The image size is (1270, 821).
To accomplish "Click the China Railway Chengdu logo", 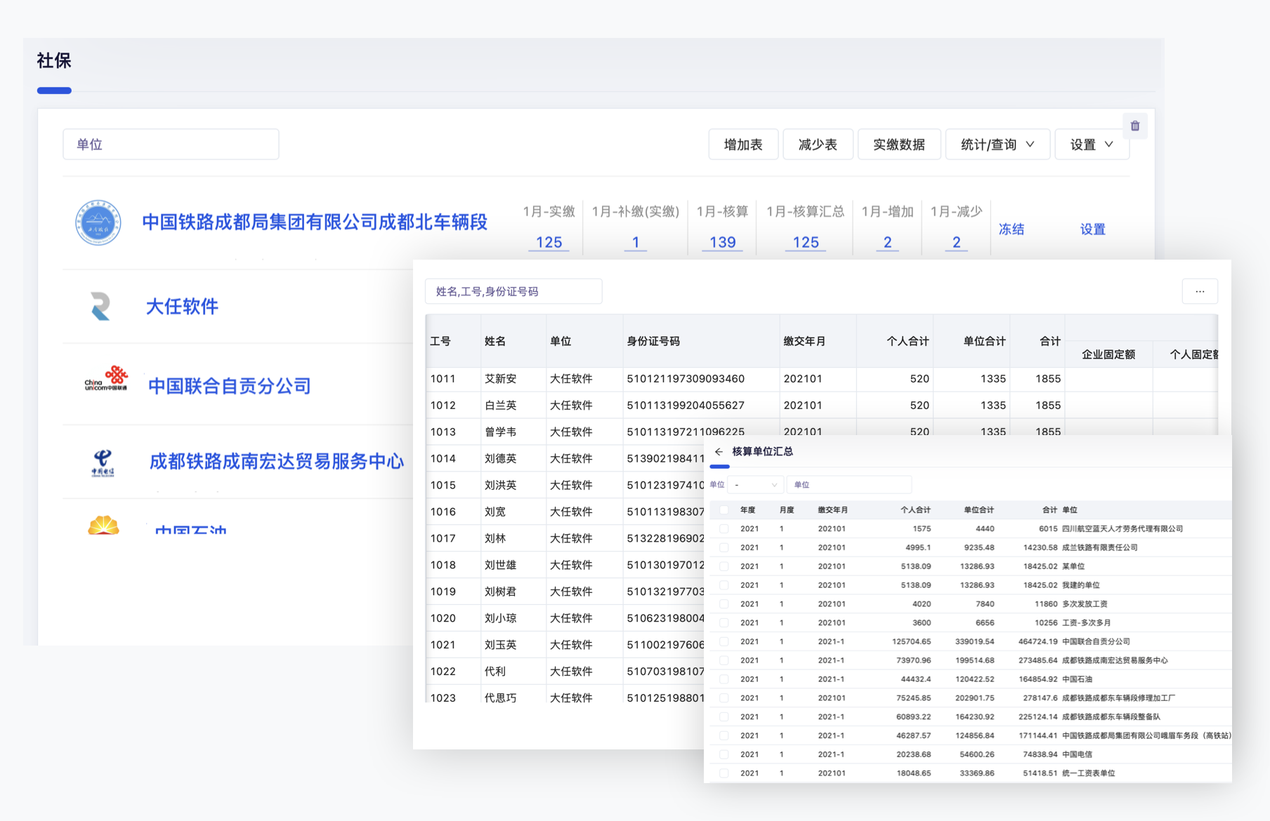I will click(98, 222).
